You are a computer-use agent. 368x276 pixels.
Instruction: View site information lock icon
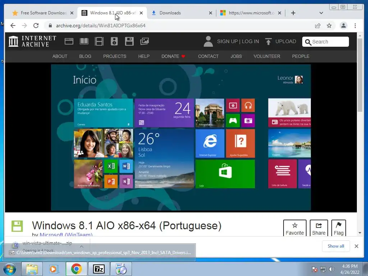(50, 26)
